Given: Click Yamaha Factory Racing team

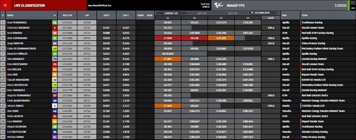Looking at the screenshot, I should click(315, 132).
